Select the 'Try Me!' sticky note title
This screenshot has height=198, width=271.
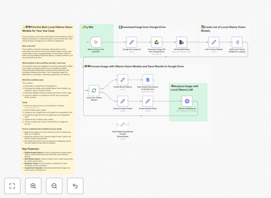tap(87, 27)
